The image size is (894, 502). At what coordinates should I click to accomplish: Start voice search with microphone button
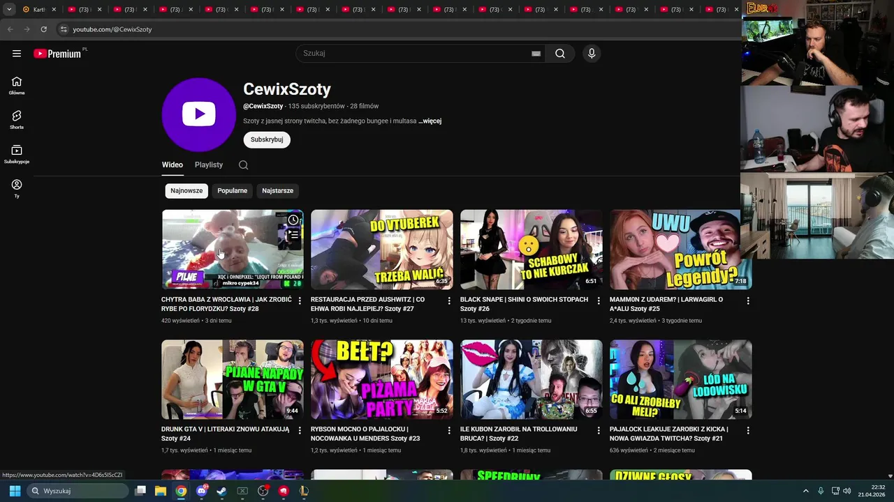click(x=592, y=54)
